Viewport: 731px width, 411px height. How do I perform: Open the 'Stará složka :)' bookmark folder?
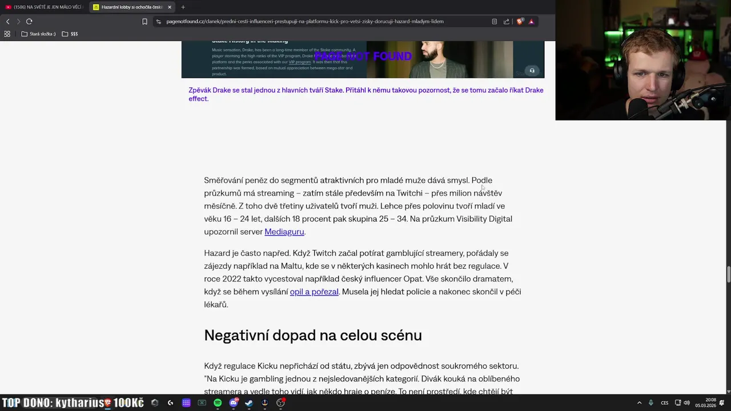pos(38,34)
